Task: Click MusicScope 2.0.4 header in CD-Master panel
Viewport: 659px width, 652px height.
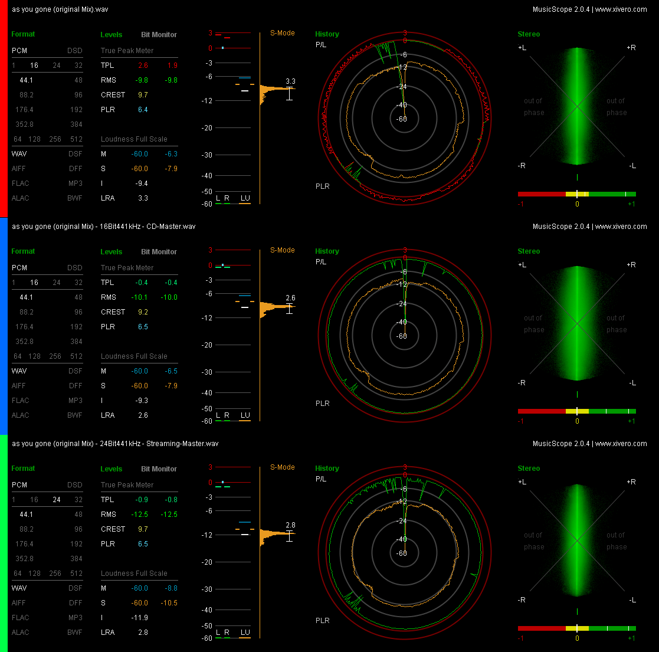Action: pyautogui.click(x=589, y=227)
